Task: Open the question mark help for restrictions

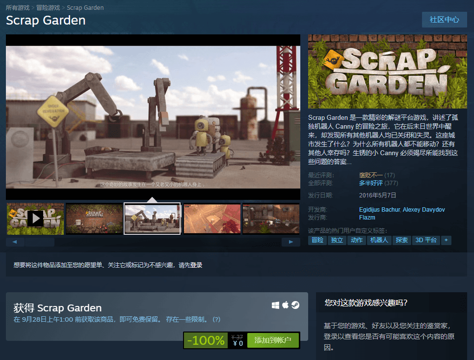Action: (216, 320)
